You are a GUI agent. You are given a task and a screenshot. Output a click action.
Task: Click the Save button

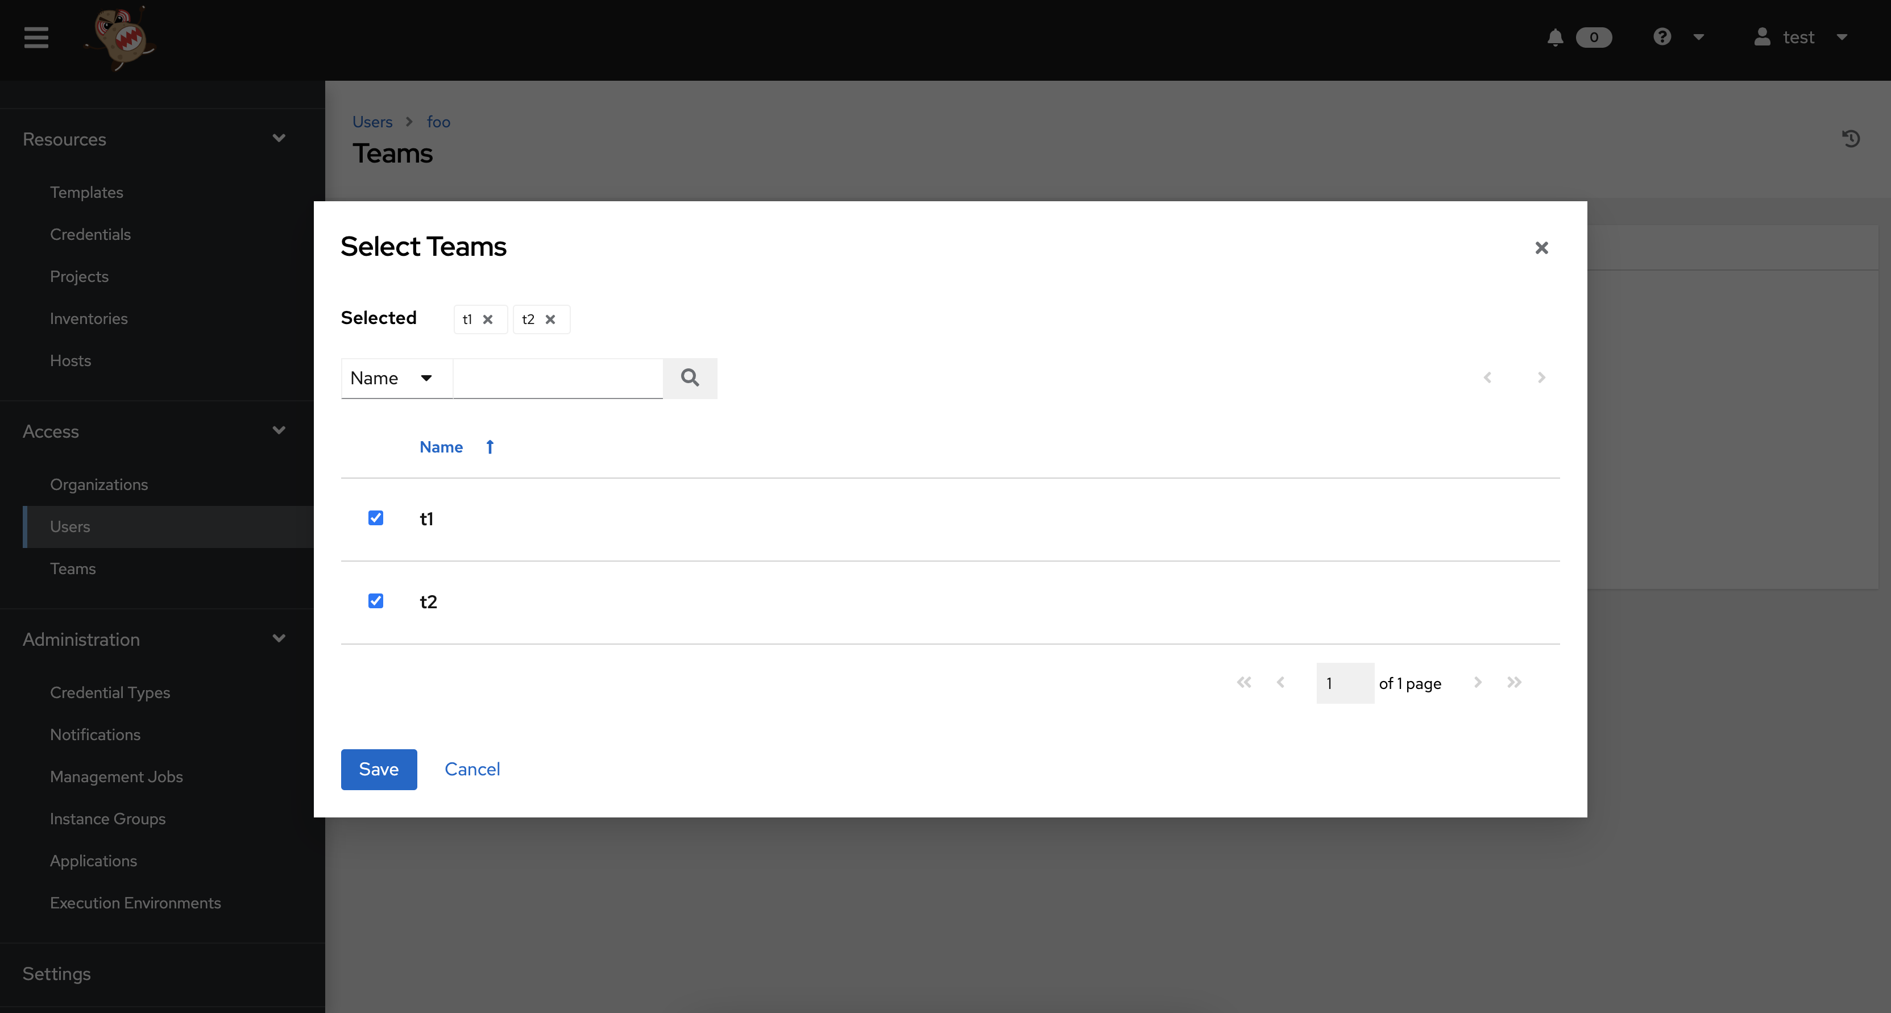click(379, 769)
